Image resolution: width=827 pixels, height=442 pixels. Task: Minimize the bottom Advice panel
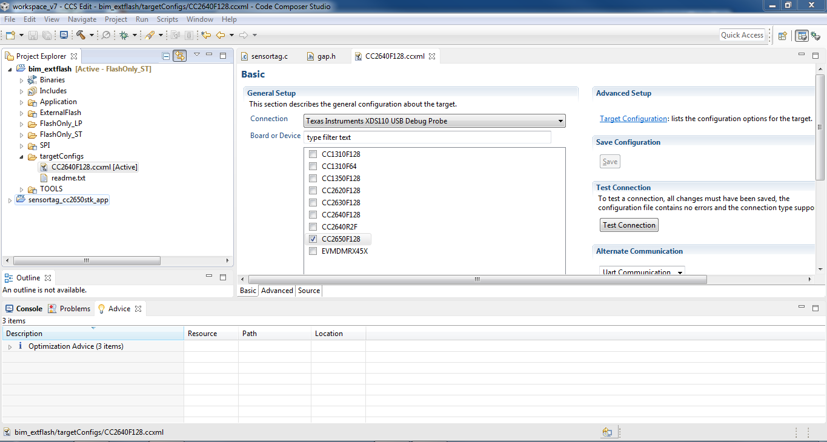(x=802, y=308)
